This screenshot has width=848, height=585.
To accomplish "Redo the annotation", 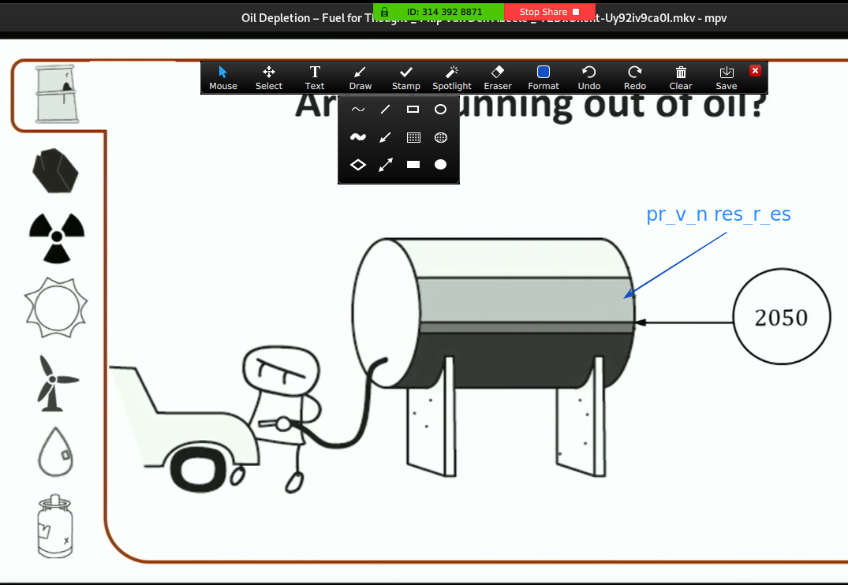I will click(x=635, y=77).
